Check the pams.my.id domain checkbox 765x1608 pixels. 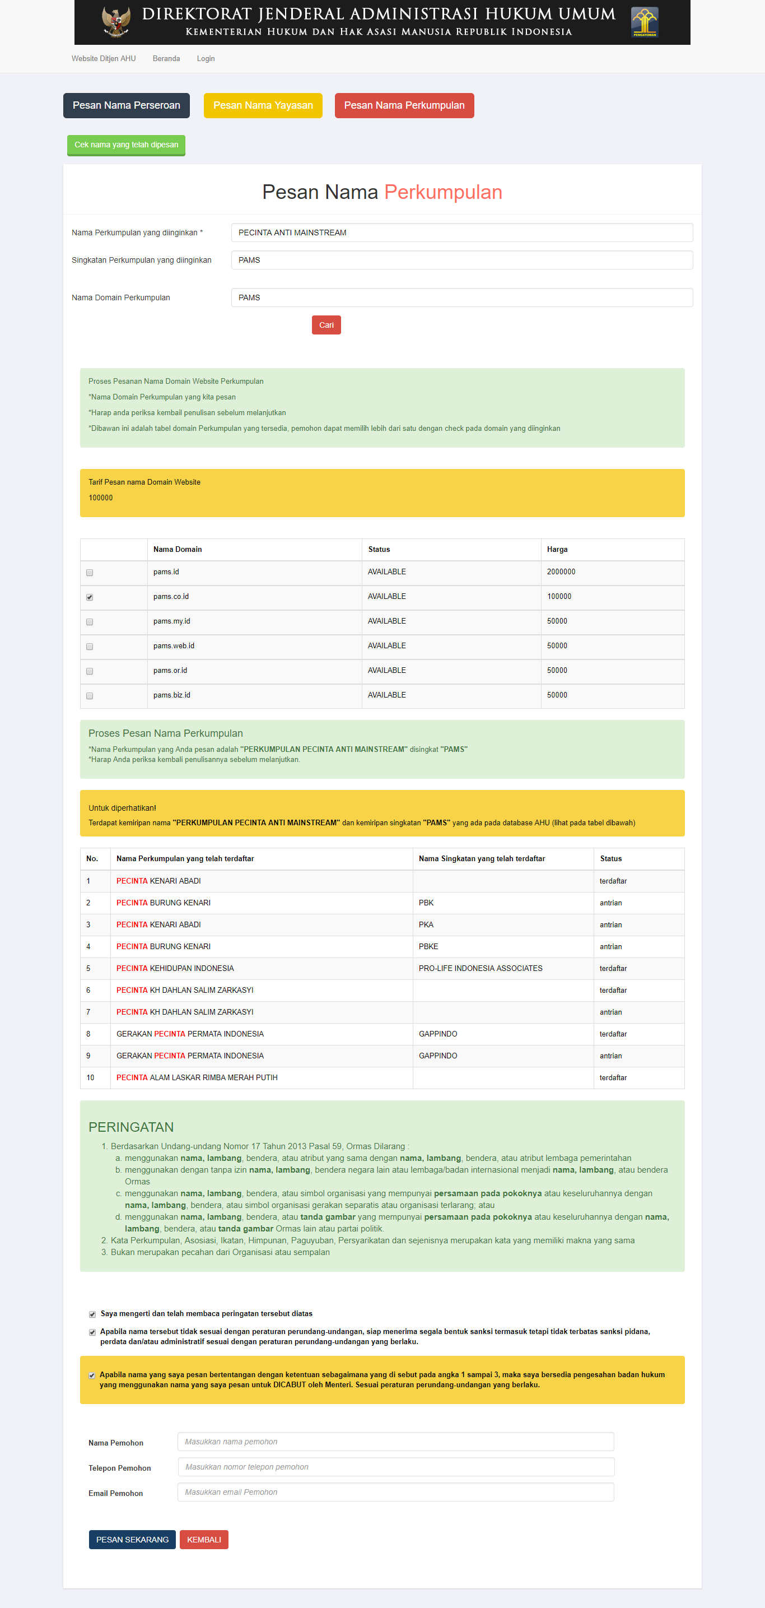click(90, 622)
